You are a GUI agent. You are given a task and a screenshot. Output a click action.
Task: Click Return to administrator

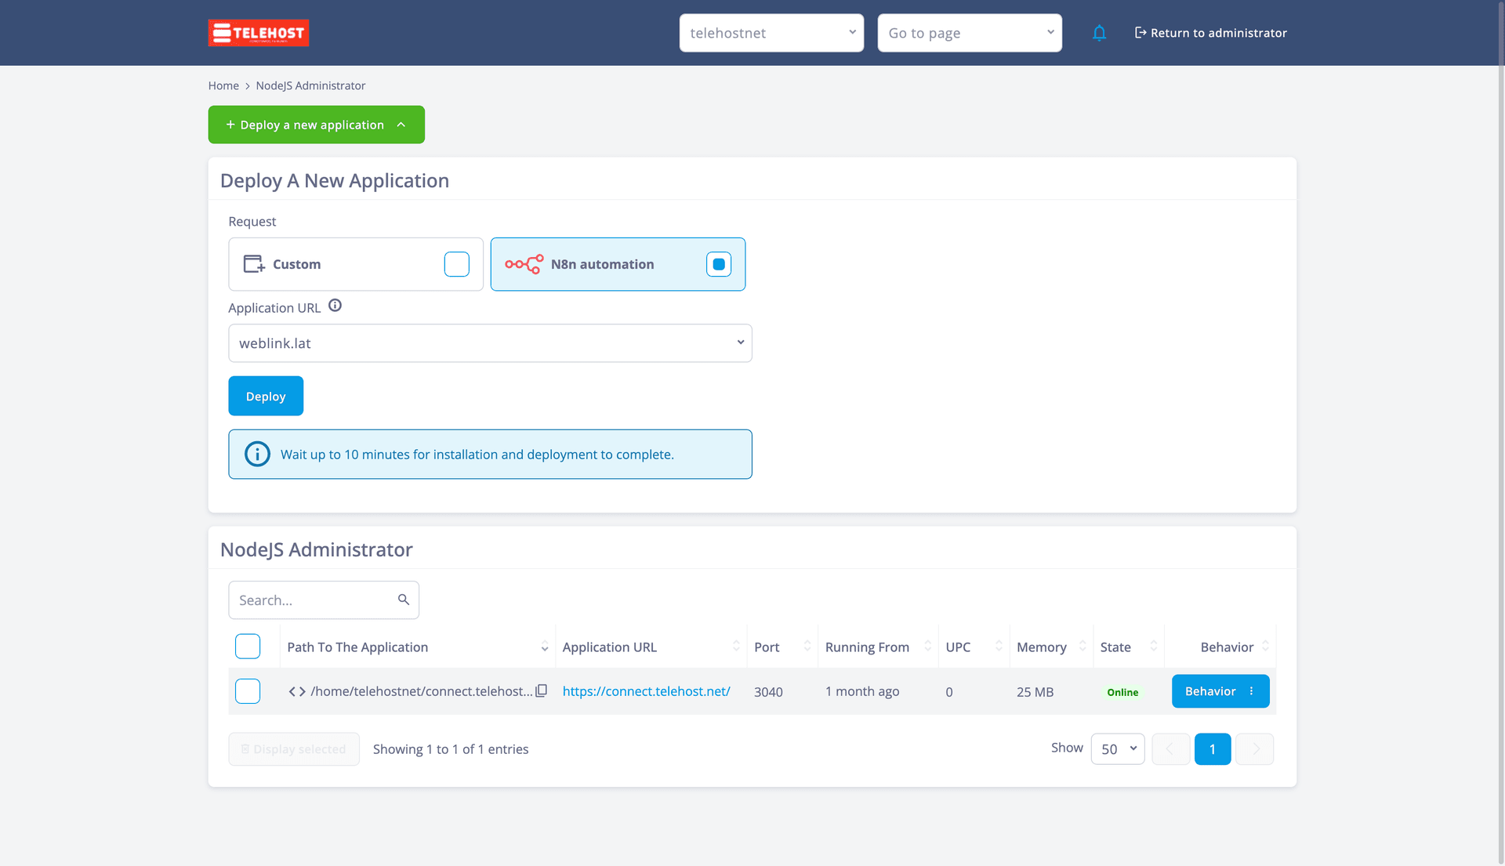pos(1211,33)
